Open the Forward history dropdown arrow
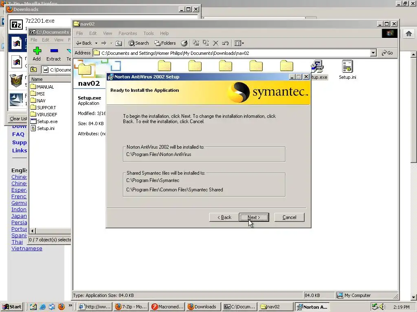This screenshot has height=312, width=417. [x=111, y=43]
